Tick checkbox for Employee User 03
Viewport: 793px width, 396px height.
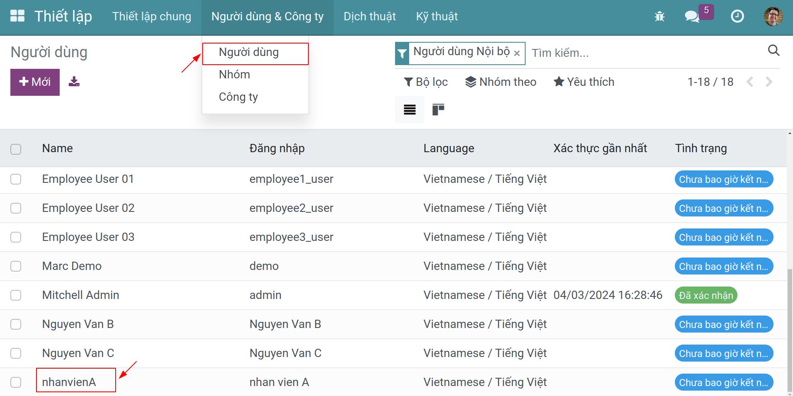click(16, 237)
